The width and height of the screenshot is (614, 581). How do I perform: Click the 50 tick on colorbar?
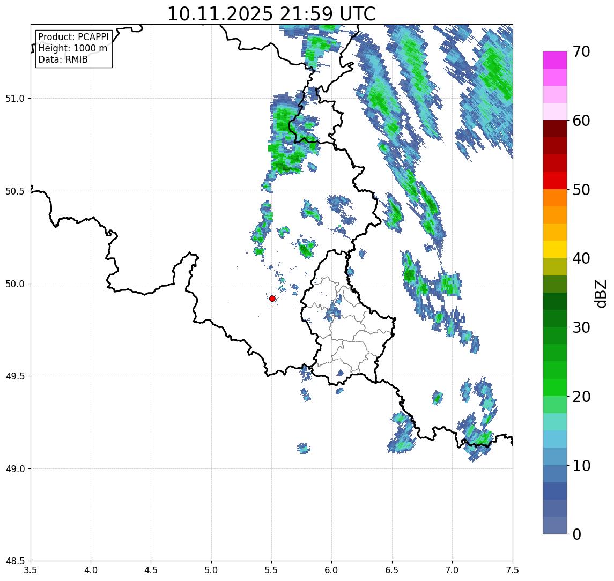tap(581, 190)
